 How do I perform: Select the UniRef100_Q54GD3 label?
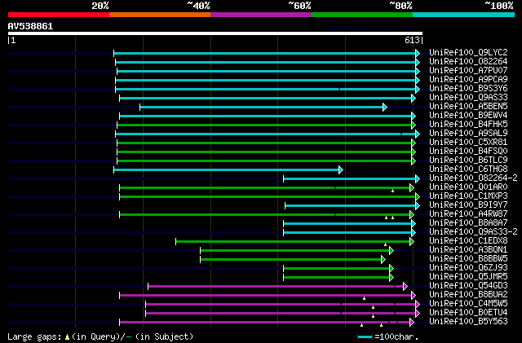[468, 285]
